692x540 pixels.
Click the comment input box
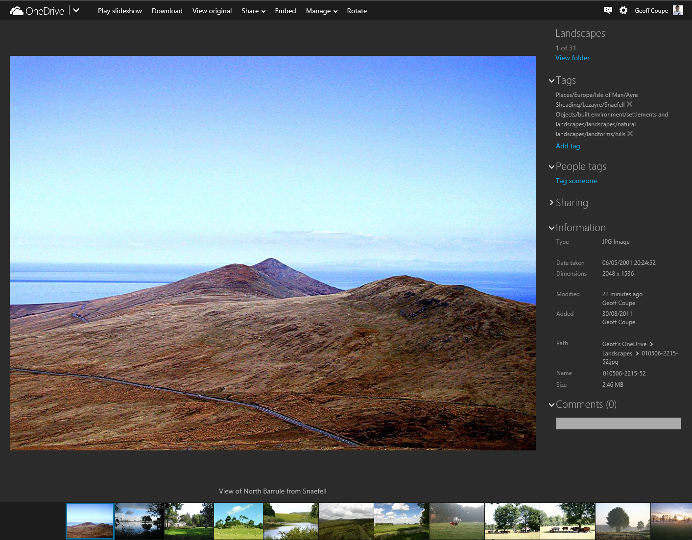[x=618, y=423]
